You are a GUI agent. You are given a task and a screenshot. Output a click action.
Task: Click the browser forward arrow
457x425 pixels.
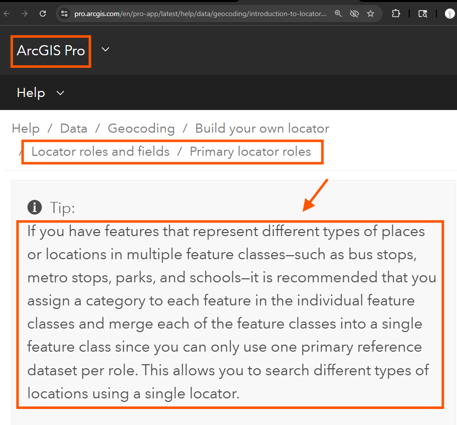(x=25, y=14)
